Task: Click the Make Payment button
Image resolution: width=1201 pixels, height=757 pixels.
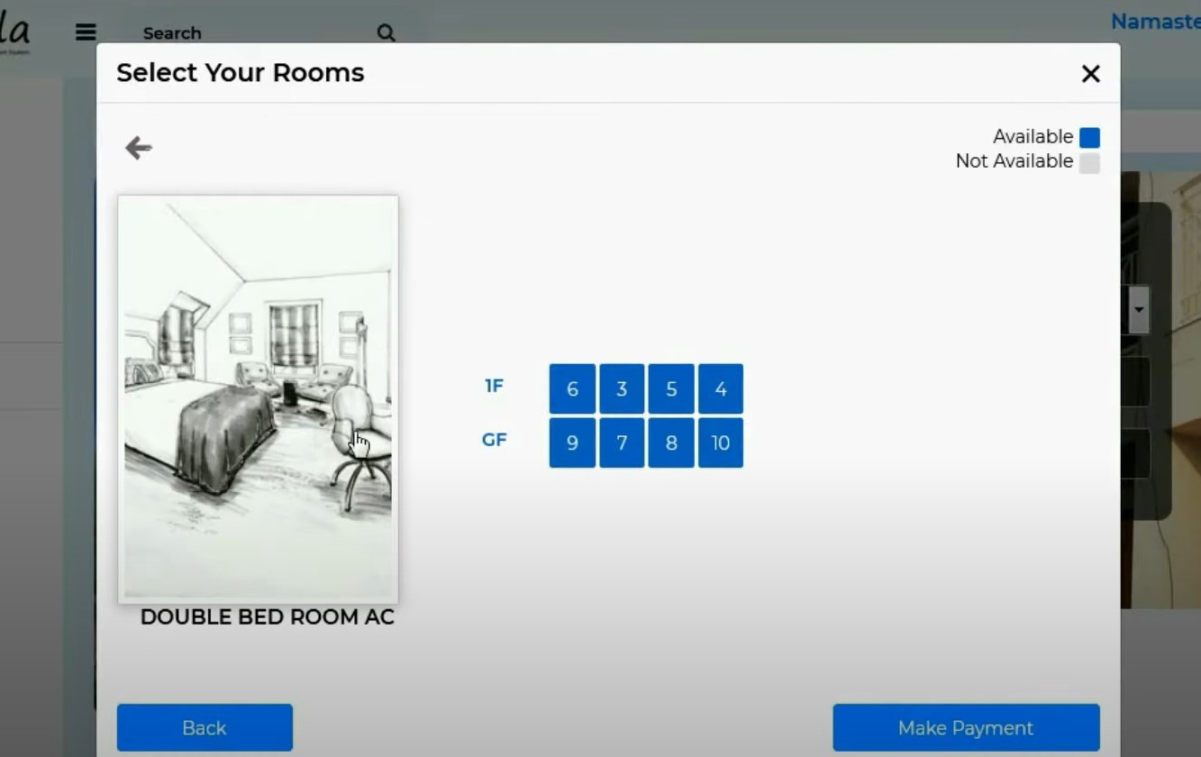Action: (x=966, y=728)
